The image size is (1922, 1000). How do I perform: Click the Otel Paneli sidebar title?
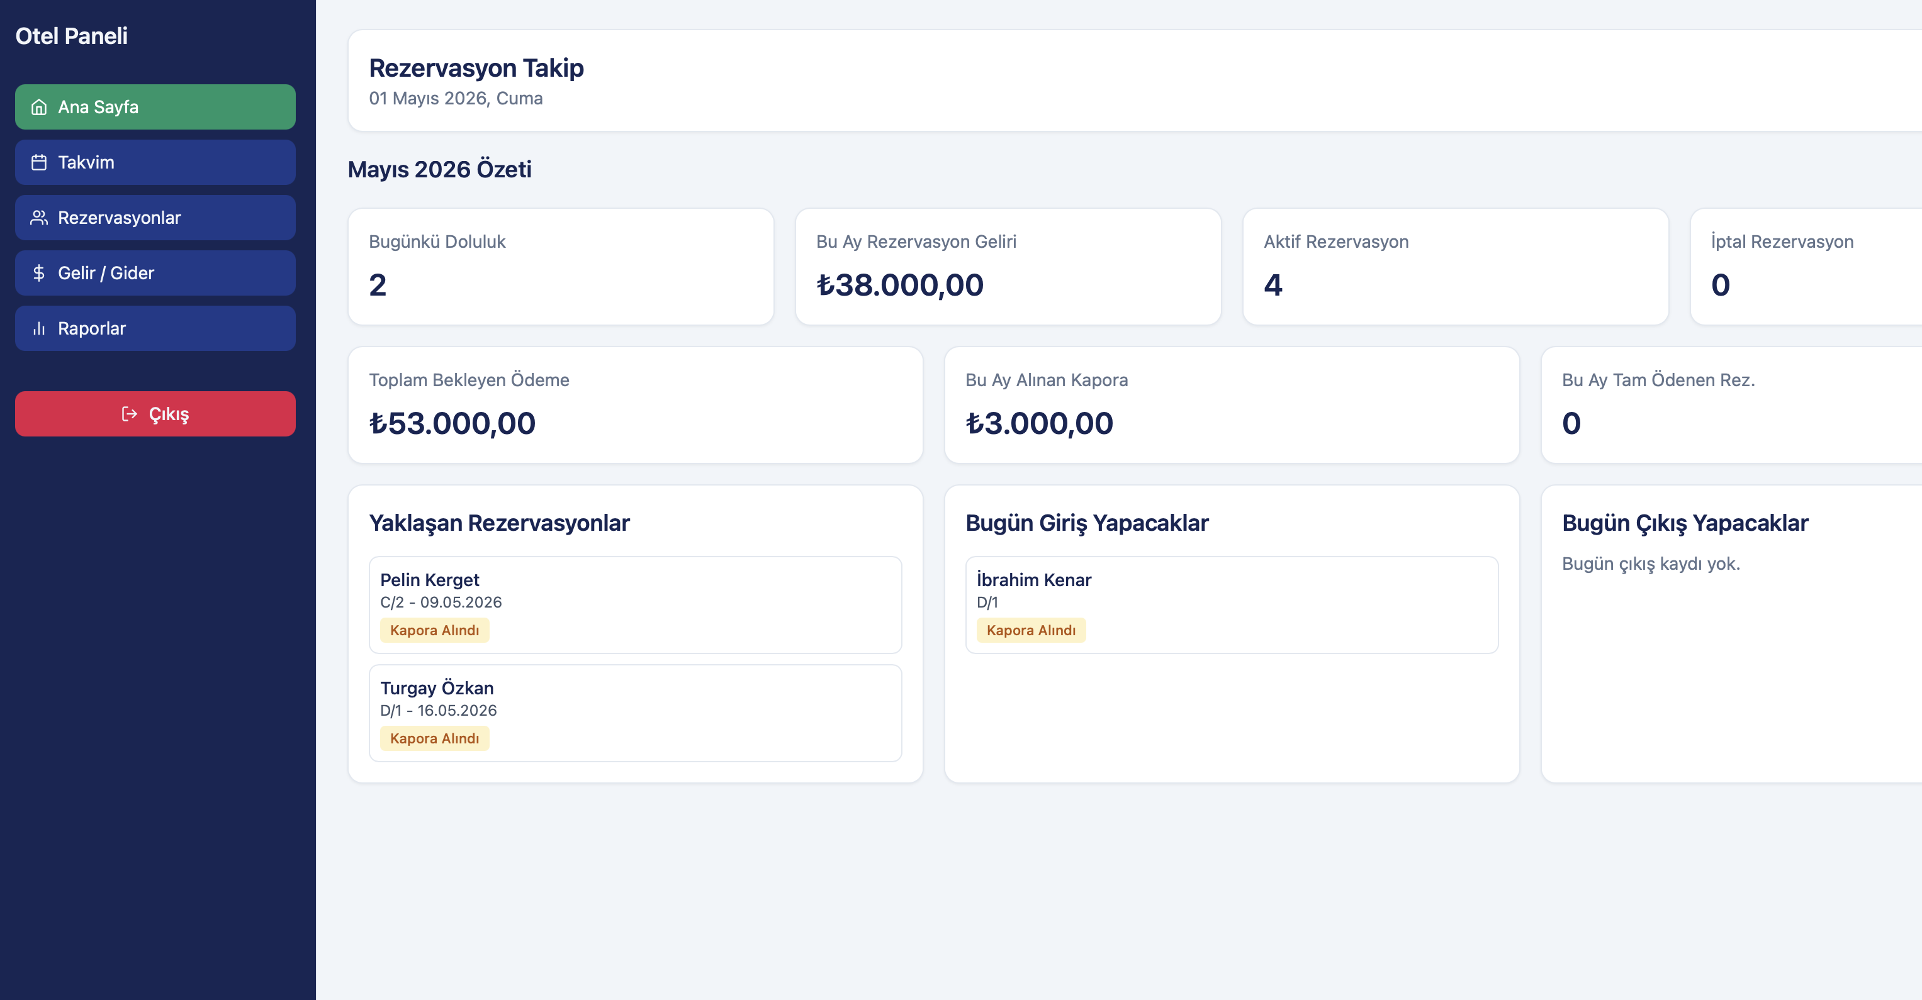(72, 36)
